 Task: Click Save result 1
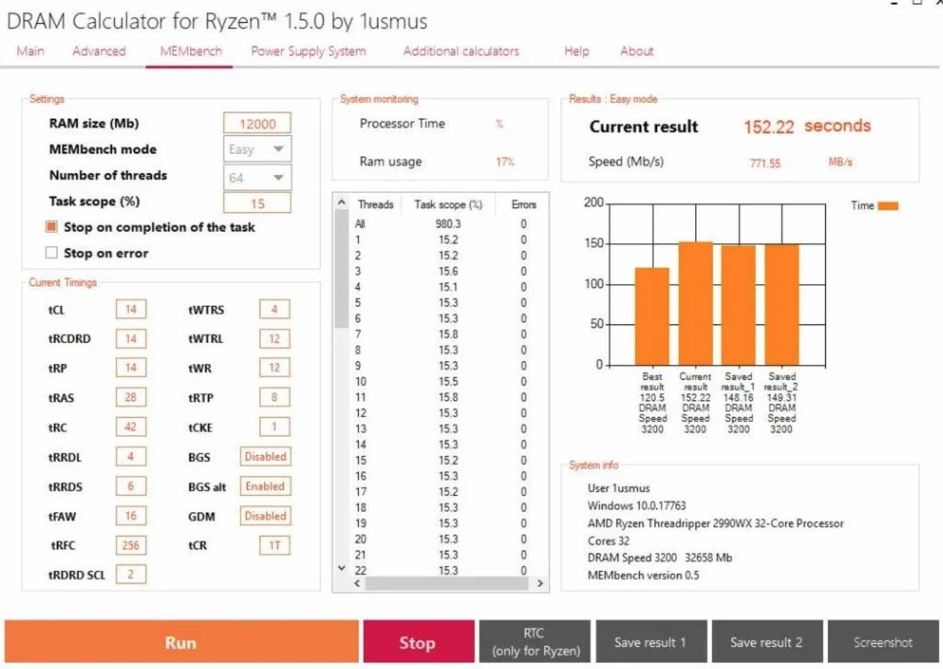651,642
